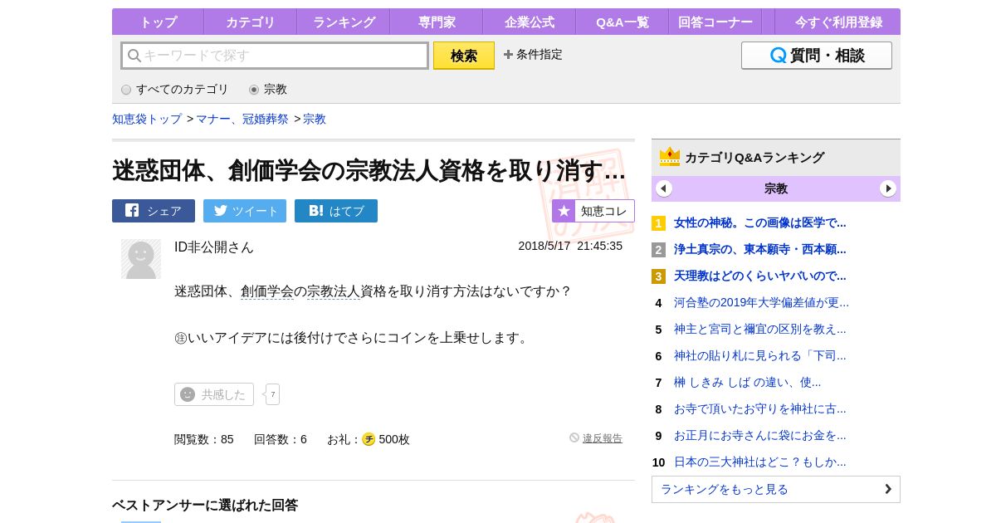Show the next ranking category arrow
The height and width of the screenshot is (523, 996).
click(x=888, y=188)
